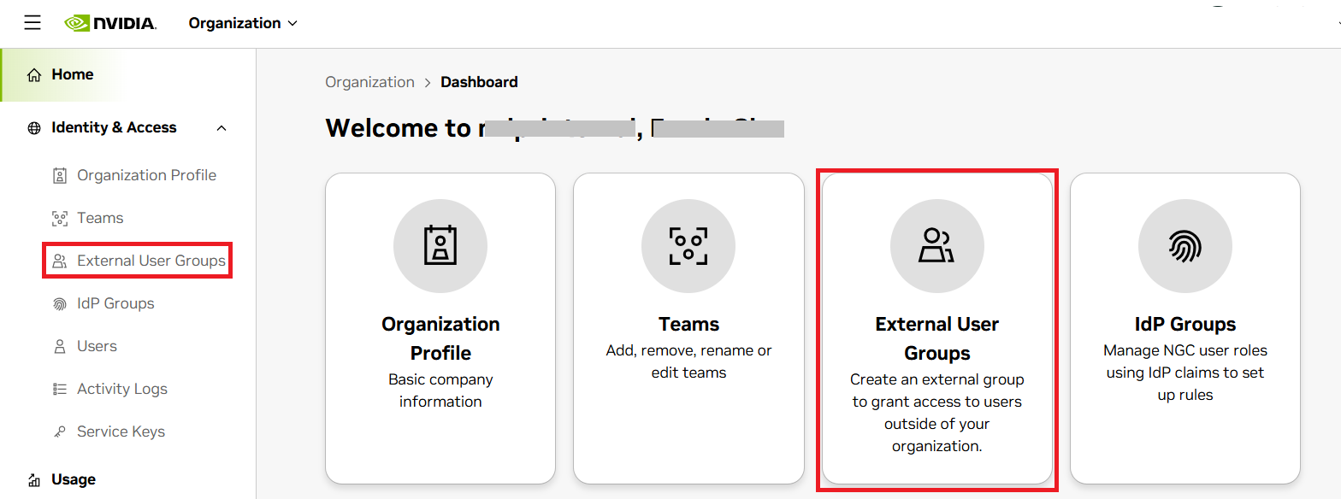Viewport: 1341px width, 499px height.
Task: Click the NVIDIA logo
Action: pos(110,23)
